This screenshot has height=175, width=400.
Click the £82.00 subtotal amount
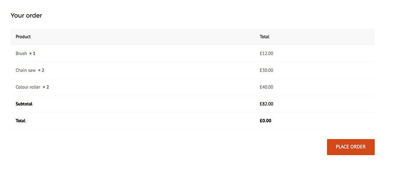coord(266,104)
